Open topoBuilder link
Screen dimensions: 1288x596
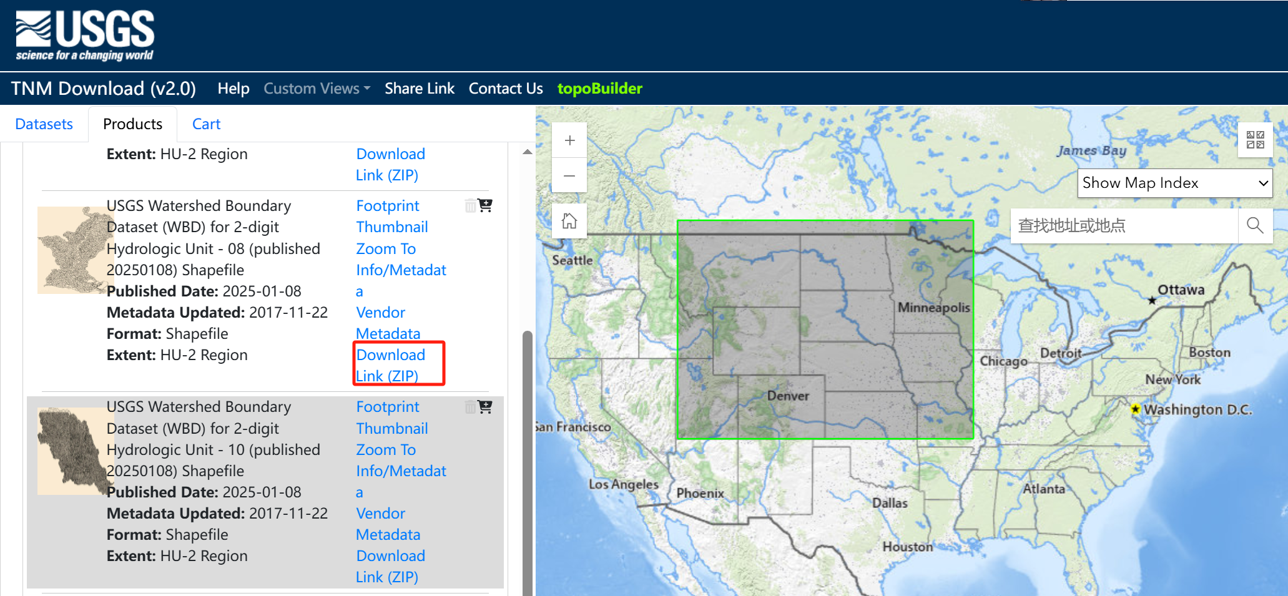click(x=599, y=89)
